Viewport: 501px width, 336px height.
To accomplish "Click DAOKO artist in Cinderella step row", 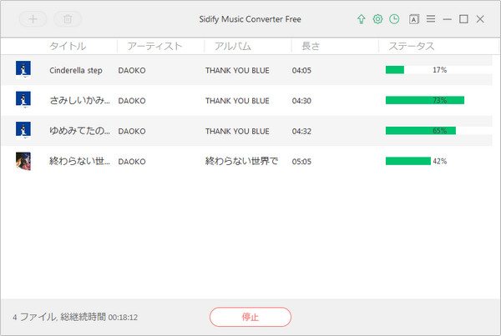I will point(132,71).
